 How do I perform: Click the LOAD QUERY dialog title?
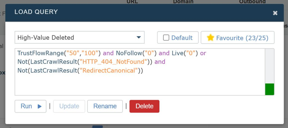click(x=36, y=12)
